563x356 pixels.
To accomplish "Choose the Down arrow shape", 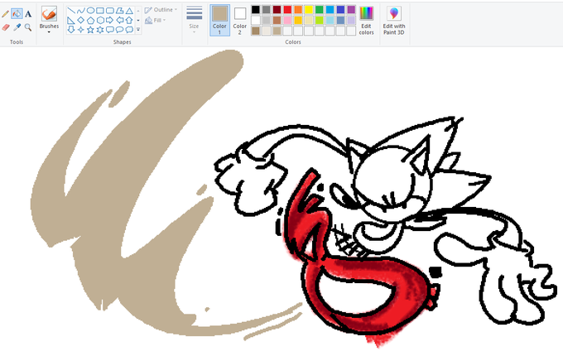I will [71, 30].
